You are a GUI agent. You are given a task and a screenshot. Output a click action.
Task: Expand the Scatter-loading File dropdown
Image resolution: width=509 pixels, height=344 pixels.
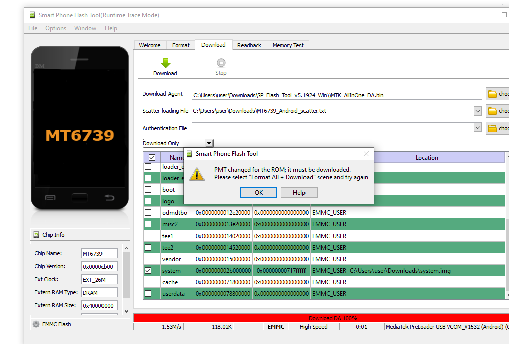[x=477, y=111]
